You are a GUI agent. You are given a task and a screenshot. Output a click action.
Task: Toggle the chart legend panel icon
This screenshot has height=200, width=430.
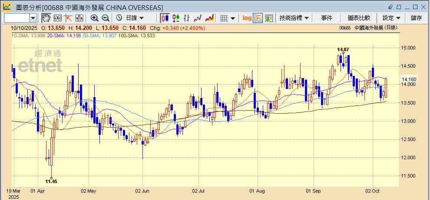pyautogui.click(x=258, y=18)
